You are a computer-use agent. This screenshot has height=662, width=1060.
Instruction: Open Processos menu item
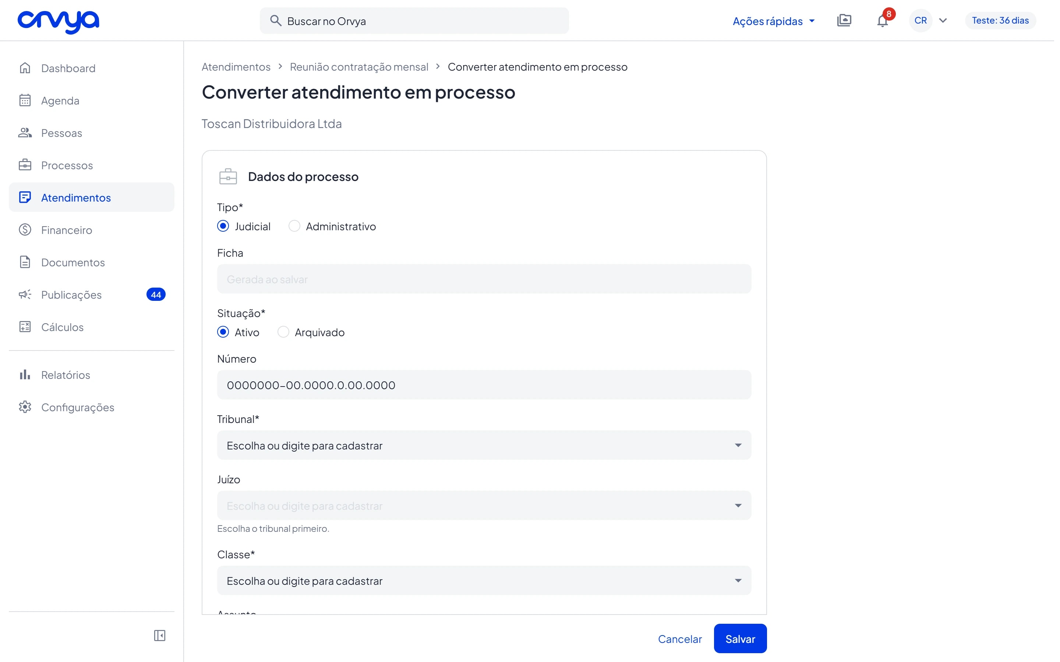click(x=92, y=165)
